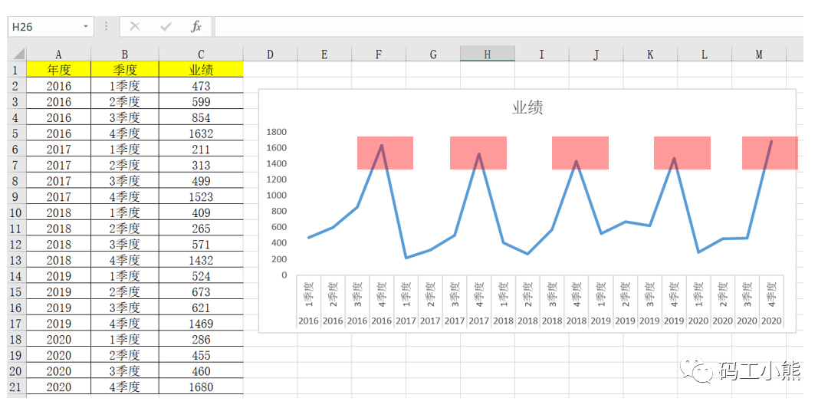Click the vertical axis label 1800
This screenshot has width=828, height=408.
276,132
